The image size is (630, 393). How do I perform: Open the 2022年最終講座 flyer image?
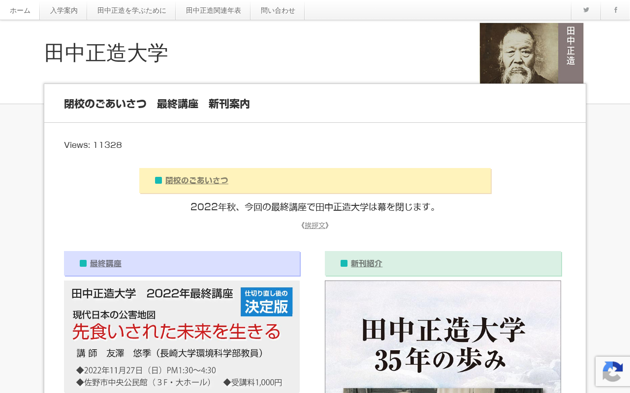(182, 337)
